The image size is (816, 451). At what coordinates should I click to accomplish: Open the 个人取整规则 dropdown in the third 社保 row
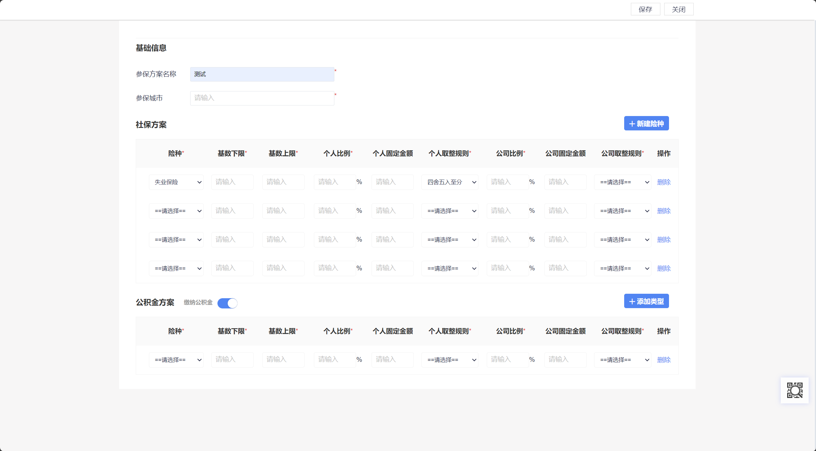[450, 240]
